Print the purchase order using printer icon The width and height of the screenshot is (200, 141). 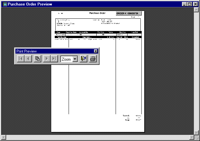pyautogui.click(x=93, y=59)
